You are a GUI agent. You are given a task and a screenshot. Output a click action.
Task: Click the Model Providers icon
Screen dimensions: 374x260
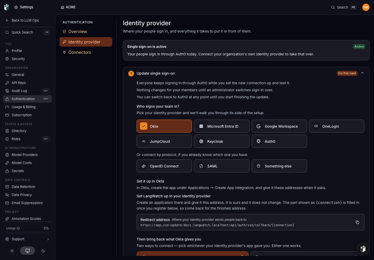7,155
